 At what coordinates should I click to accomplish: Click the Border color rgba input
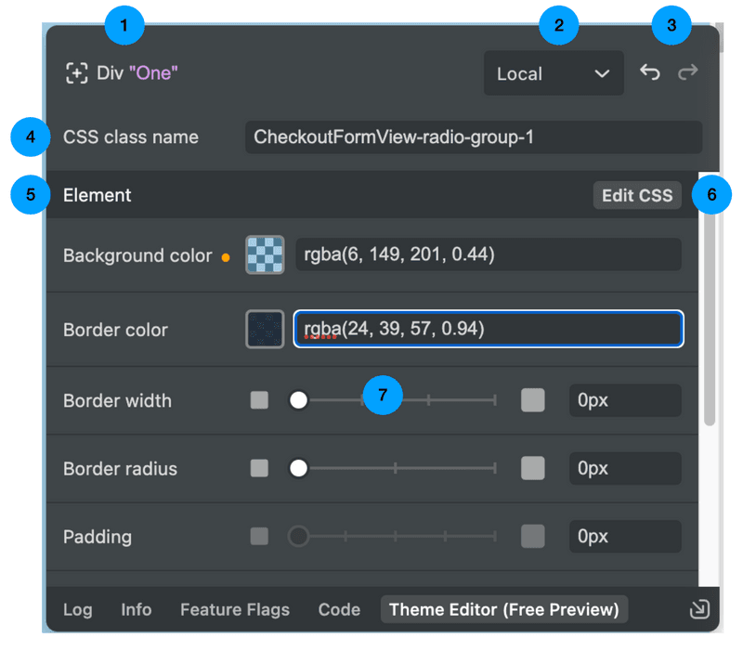[489, 329]
